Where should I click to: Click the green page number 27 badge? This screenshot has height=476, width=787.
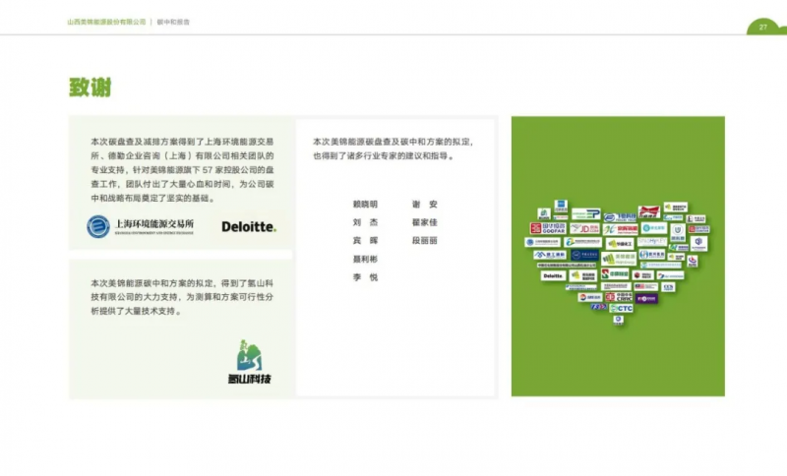[x=764, y=28]
